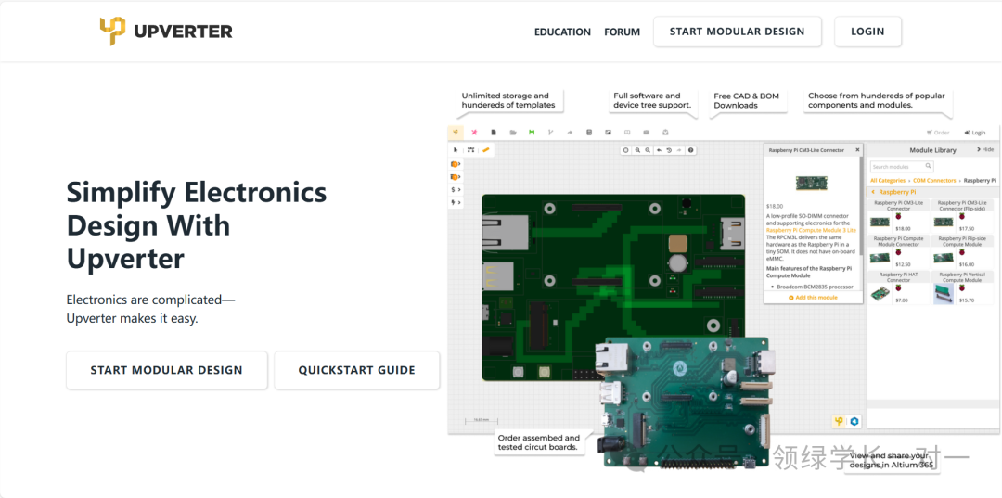This screenshot has width=1002, height=498.
Task: Click the redo arrow icon
Action: tap(679, 150)
